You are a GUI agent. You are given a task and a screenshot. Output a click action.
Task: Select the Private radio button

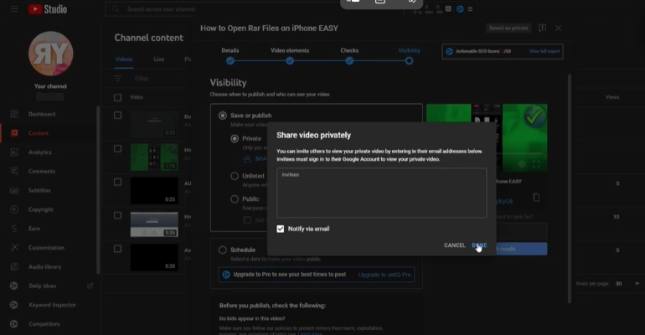coord(235,138)
